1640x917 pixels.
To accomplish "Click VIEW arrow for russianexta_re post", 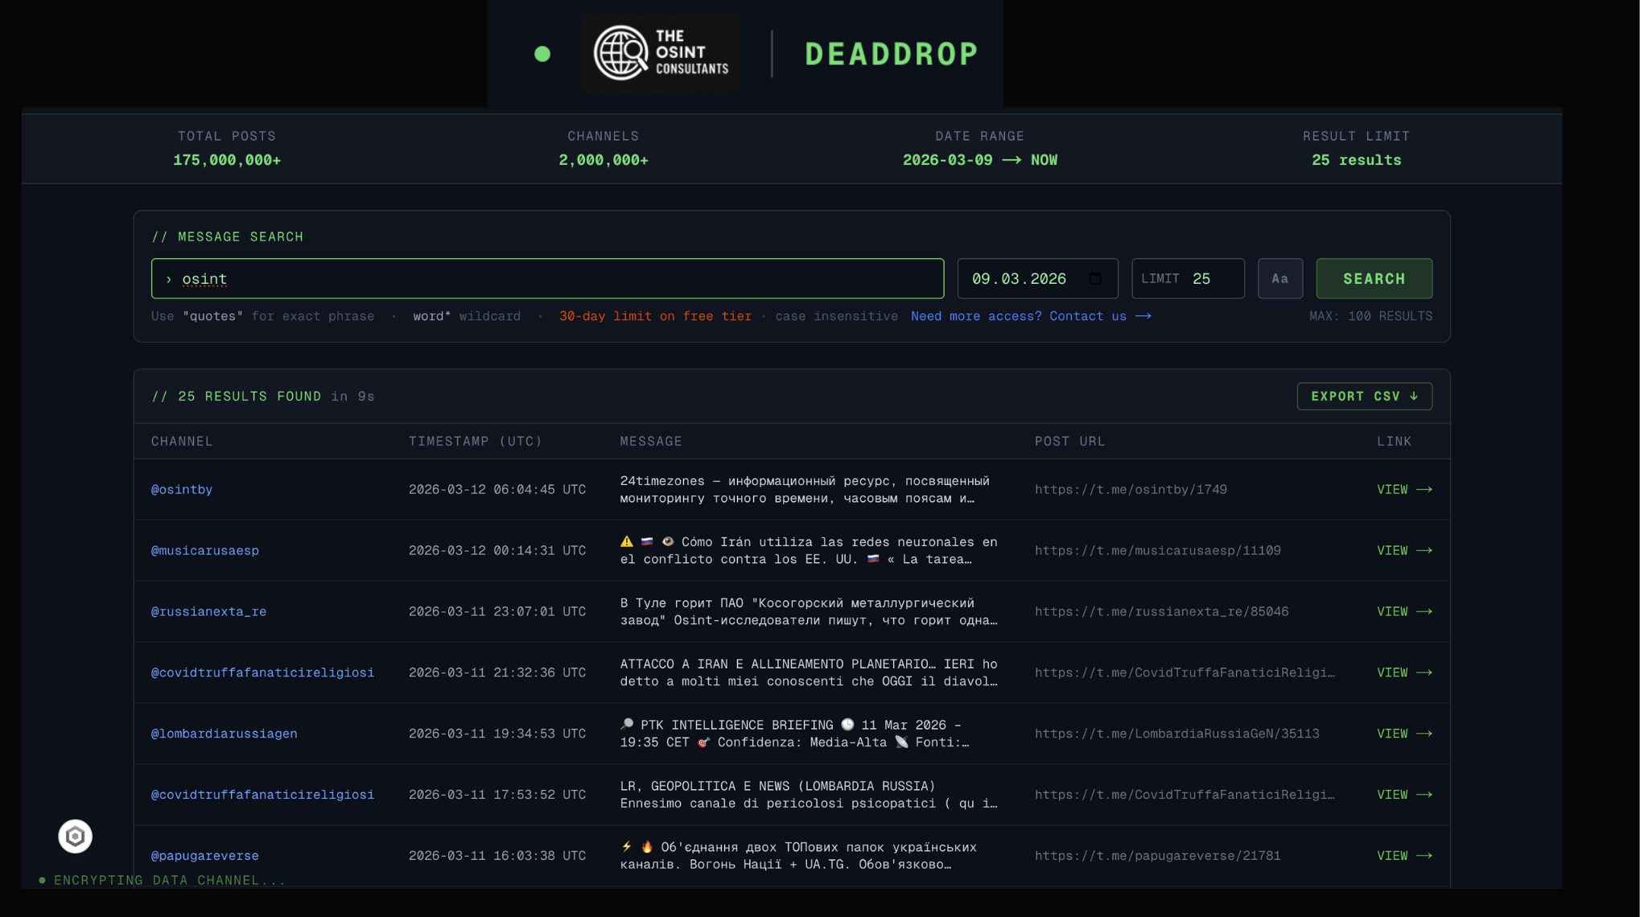I will (1404, 611).
